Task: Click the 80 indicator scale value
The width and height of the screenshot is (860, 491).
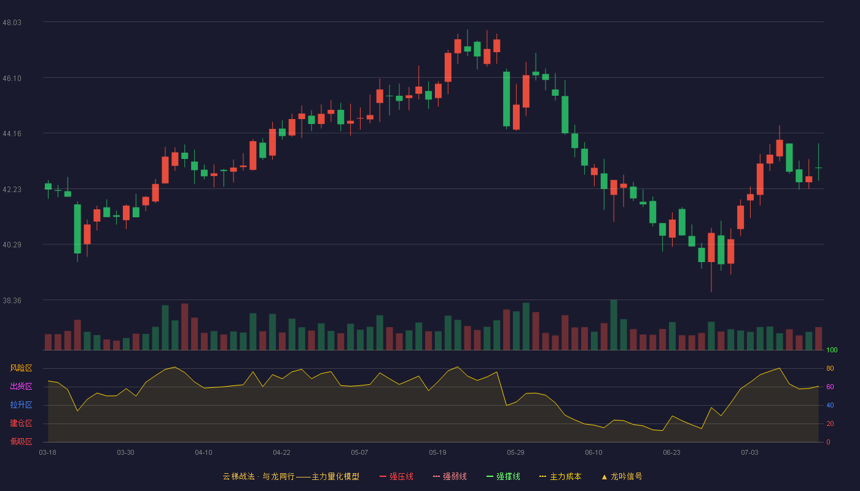Action: (x=830, y=369)
